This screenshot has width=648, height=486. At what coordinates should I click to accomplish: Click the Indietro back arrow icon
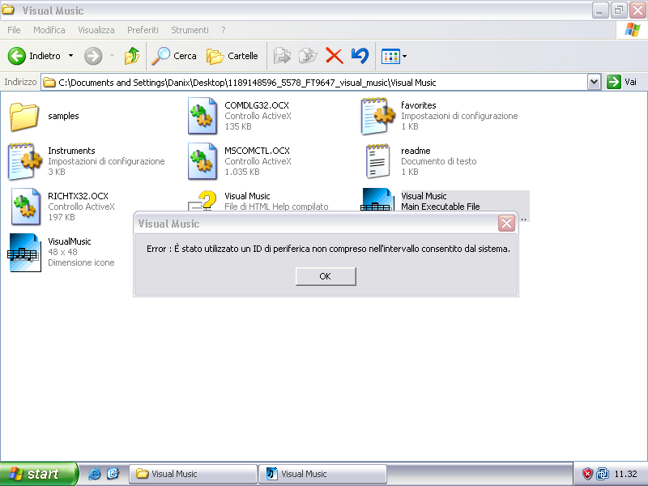(x=18, y=56)
